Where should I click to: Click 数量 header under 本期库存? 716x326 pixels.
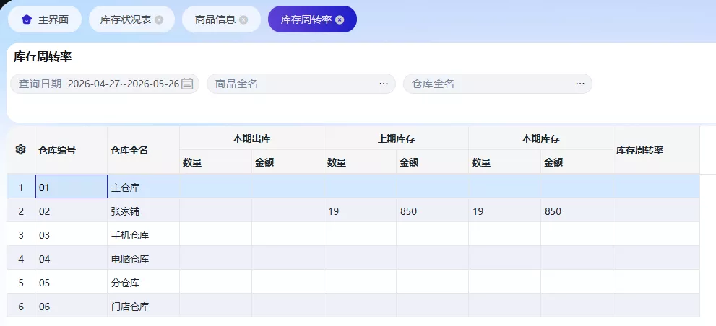coord(504,162)
